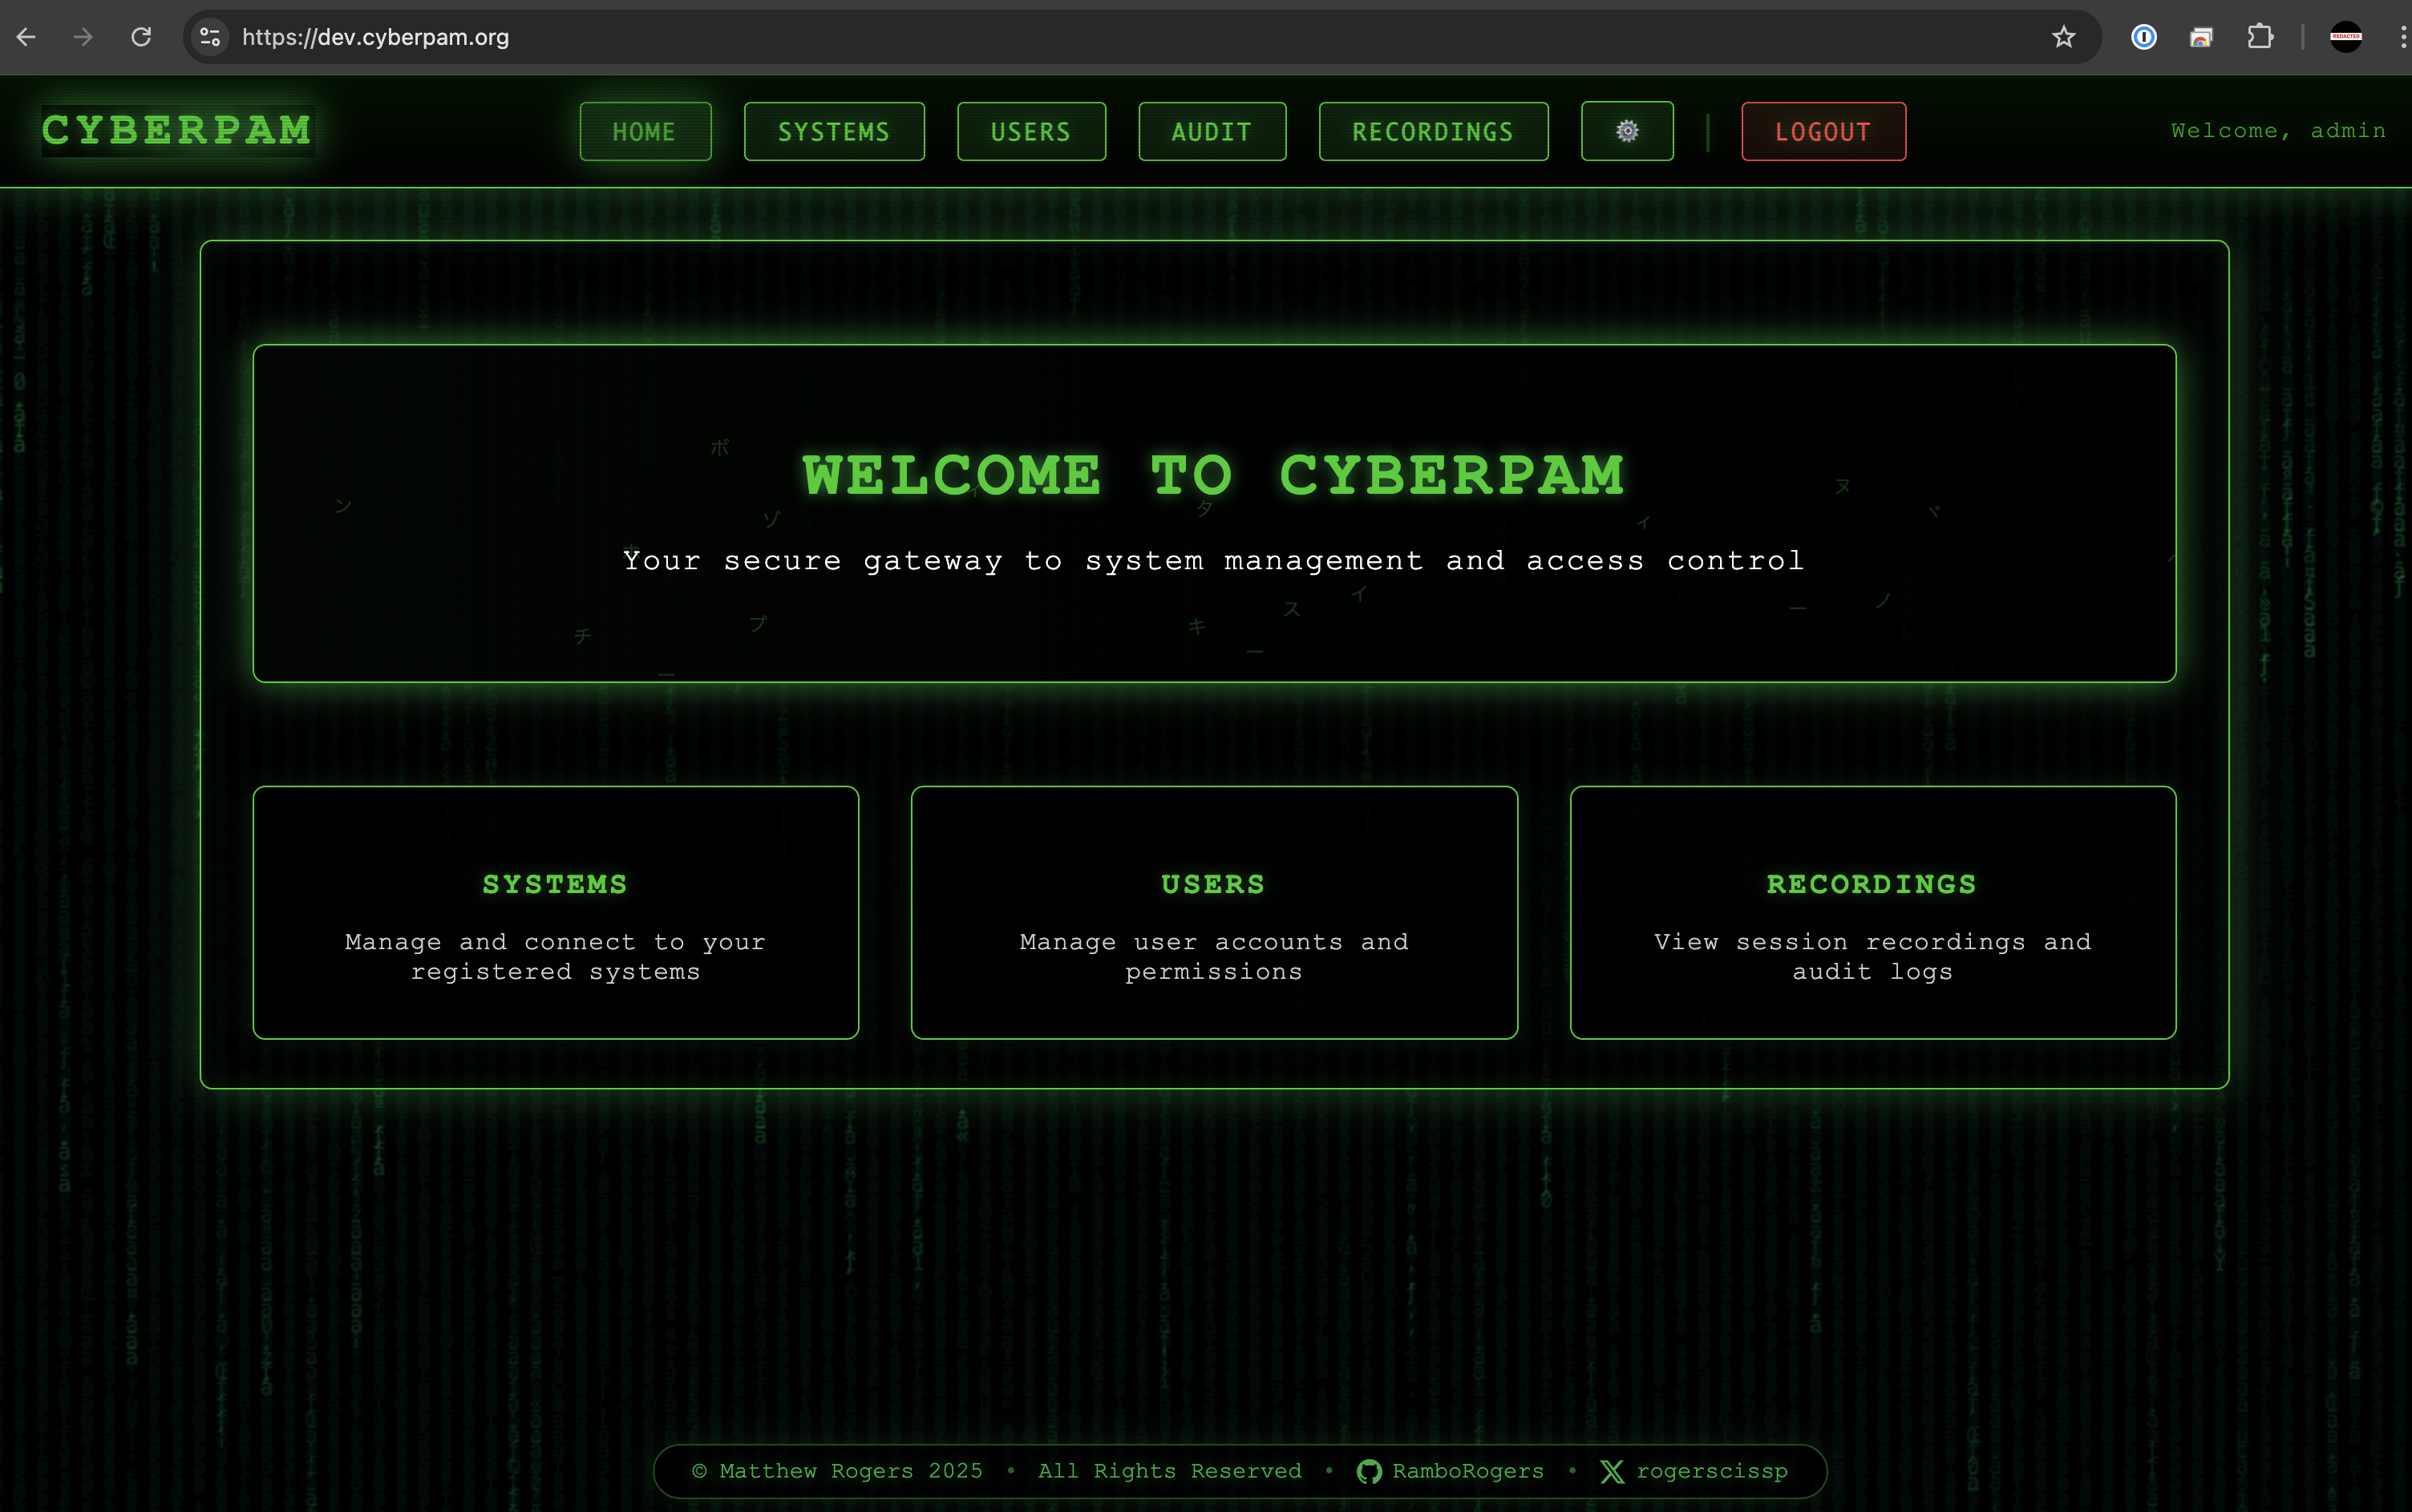Click the HOME navigation tab
2412x1512 pixels.
click(646, 131)
